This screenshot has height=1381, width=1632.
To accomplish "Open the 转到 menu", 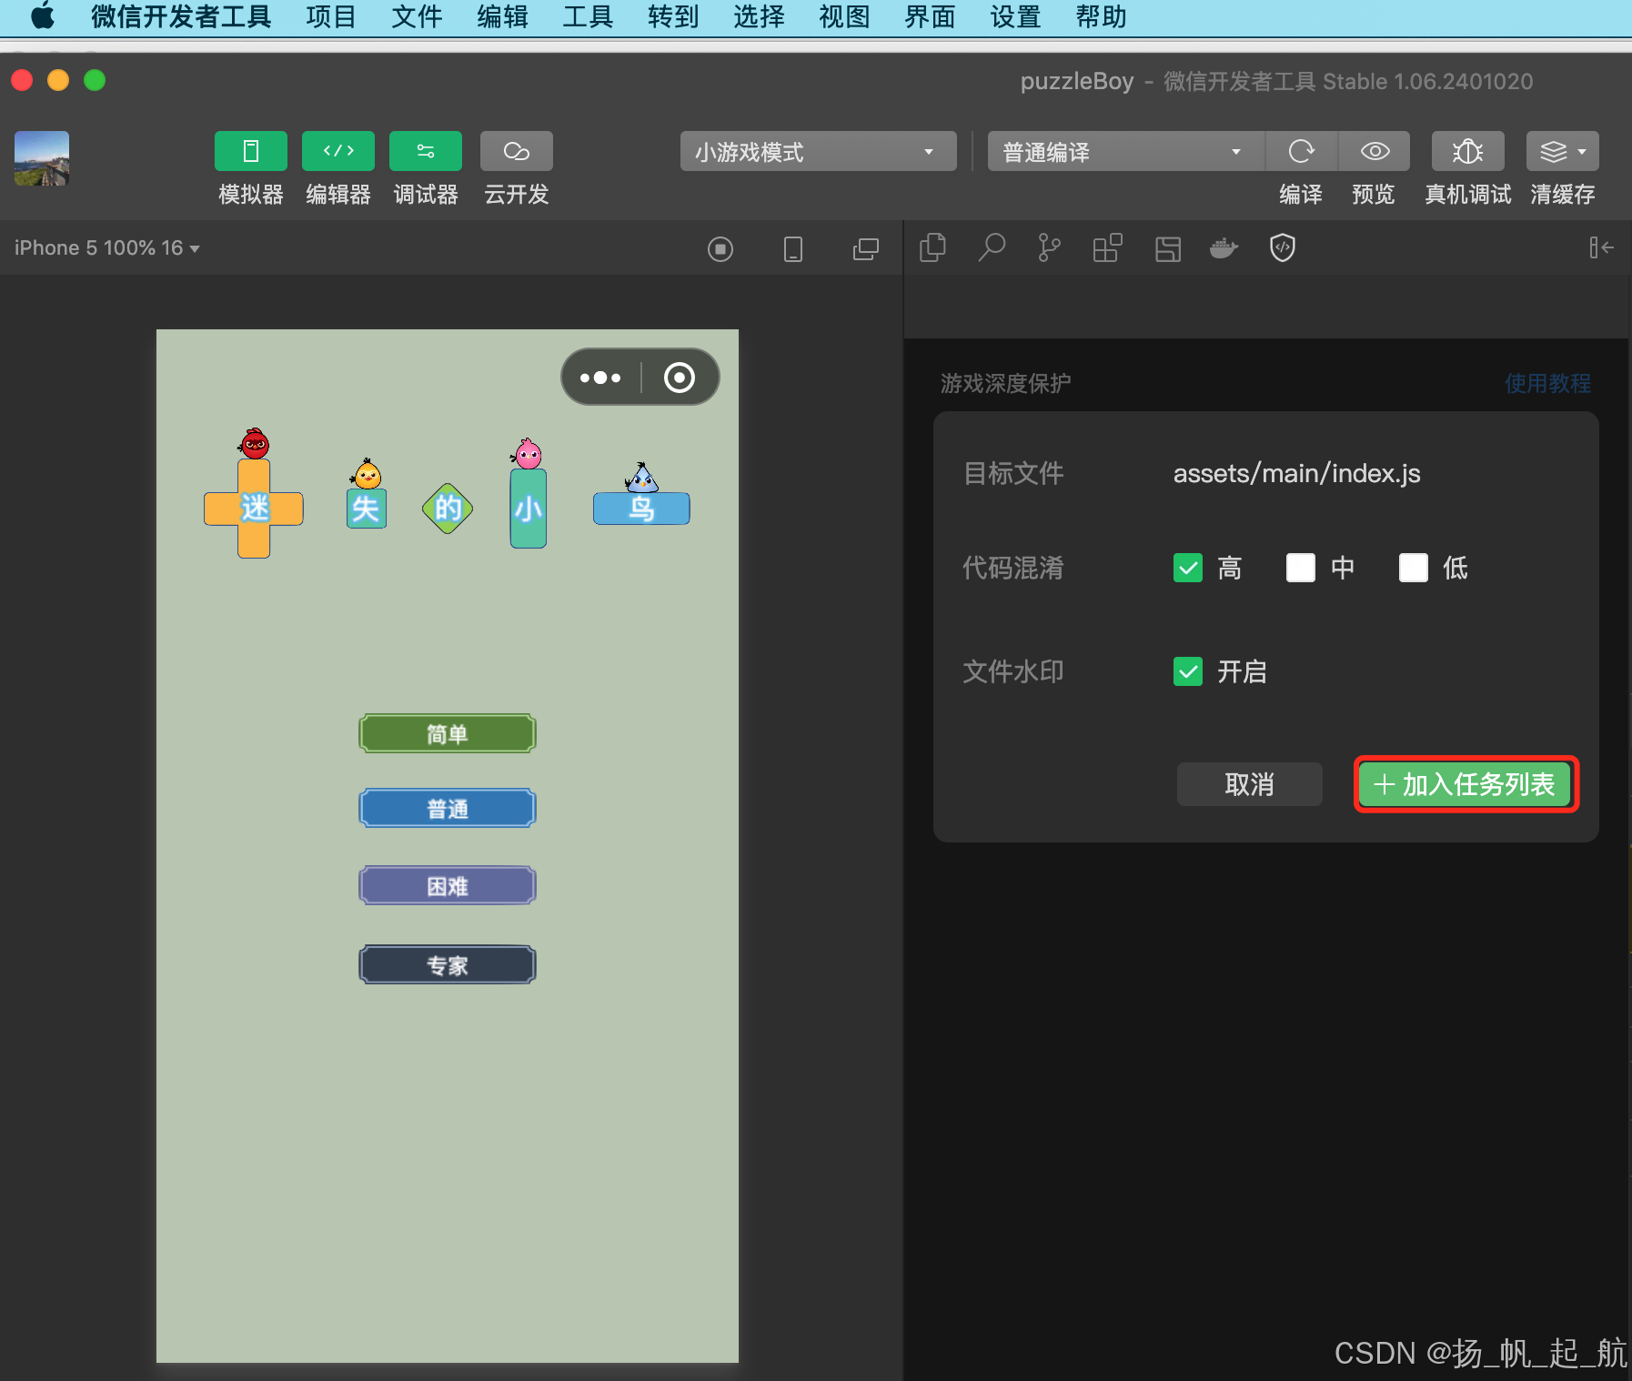I will (x=672, y=16).
